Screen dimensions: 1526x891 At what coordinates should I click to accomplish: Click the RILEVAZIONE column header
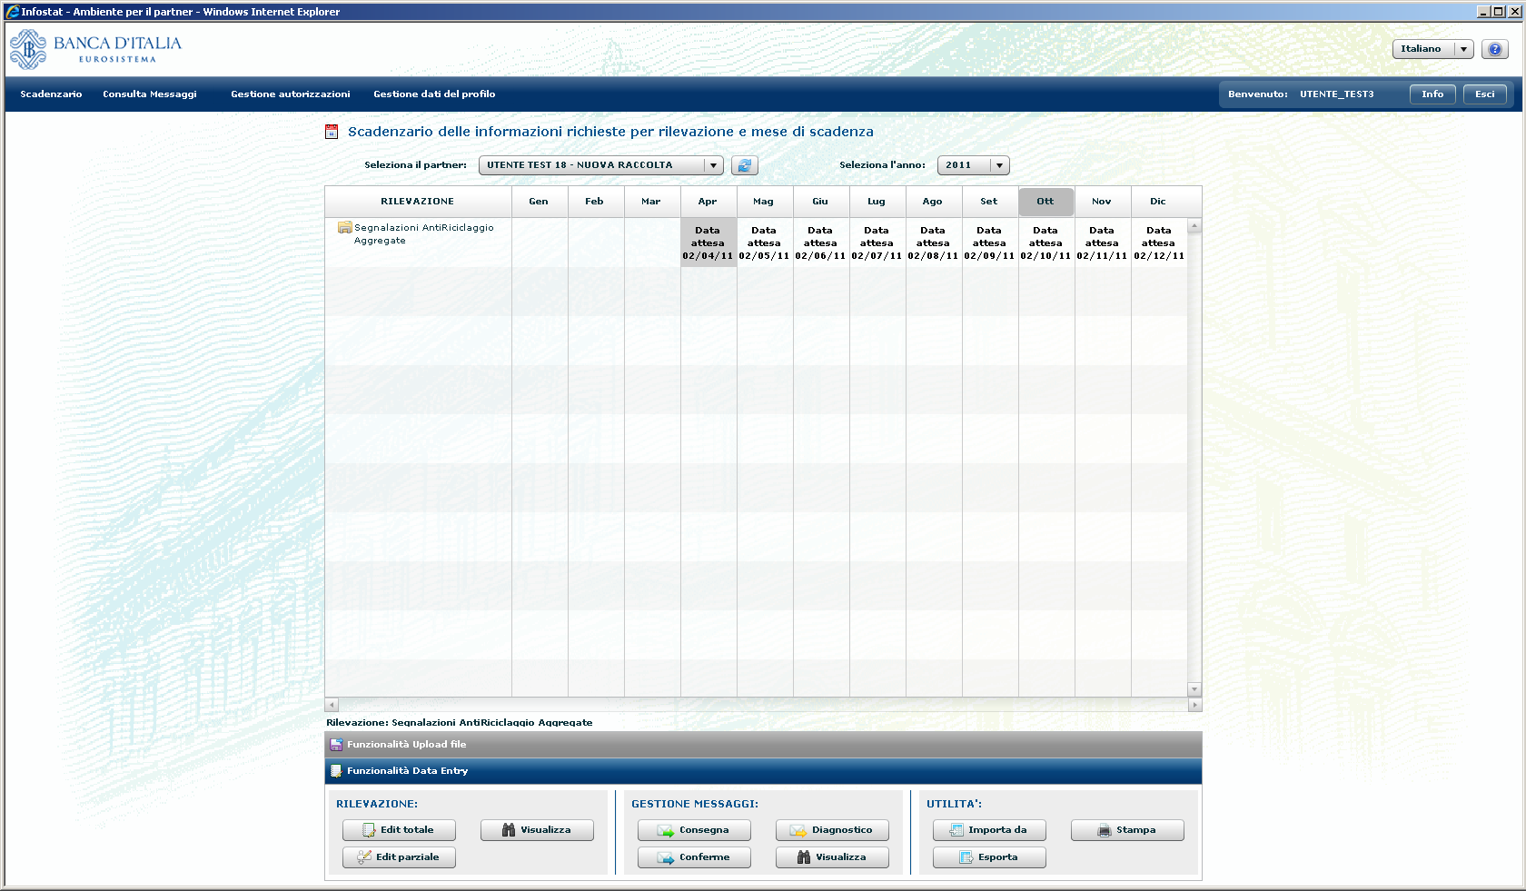[x=418, y=202]
